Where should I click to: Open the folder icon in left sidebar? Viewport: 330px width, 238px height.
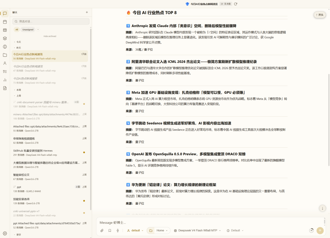pyautogui.click(x=5, y=55)
